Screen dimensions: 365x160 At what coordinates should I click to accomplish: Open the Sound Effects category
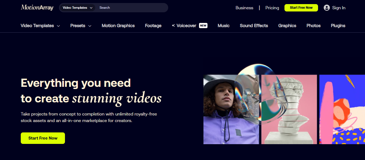pyautogui.click(x=254, y=25)
